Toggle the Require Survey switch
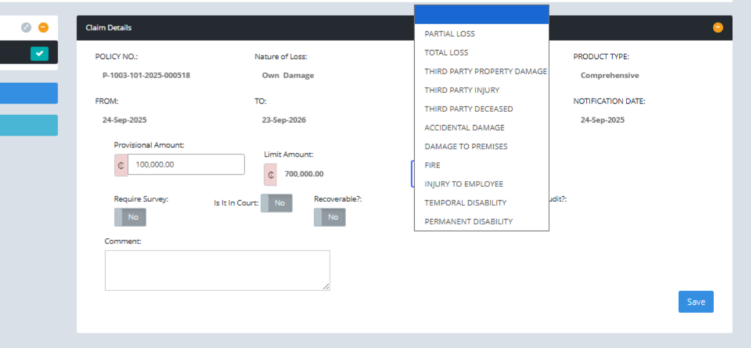 click(130, 217)
